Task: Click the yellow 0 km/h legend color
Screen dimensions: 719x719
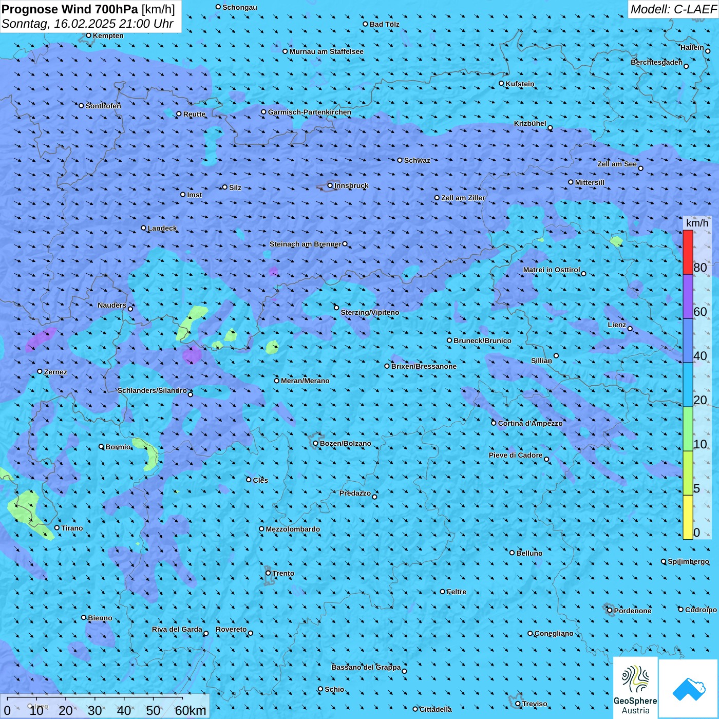Action: [688, 517]
